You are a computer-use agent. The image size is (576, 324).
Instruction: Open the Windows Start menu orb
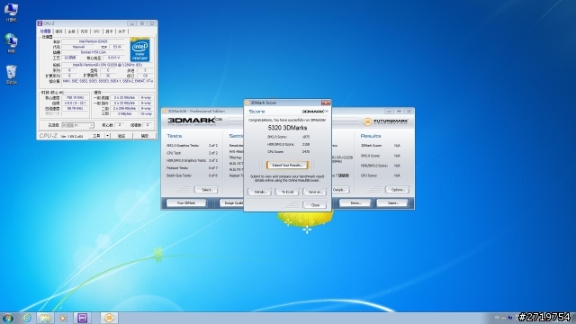(x=8, y=318)
